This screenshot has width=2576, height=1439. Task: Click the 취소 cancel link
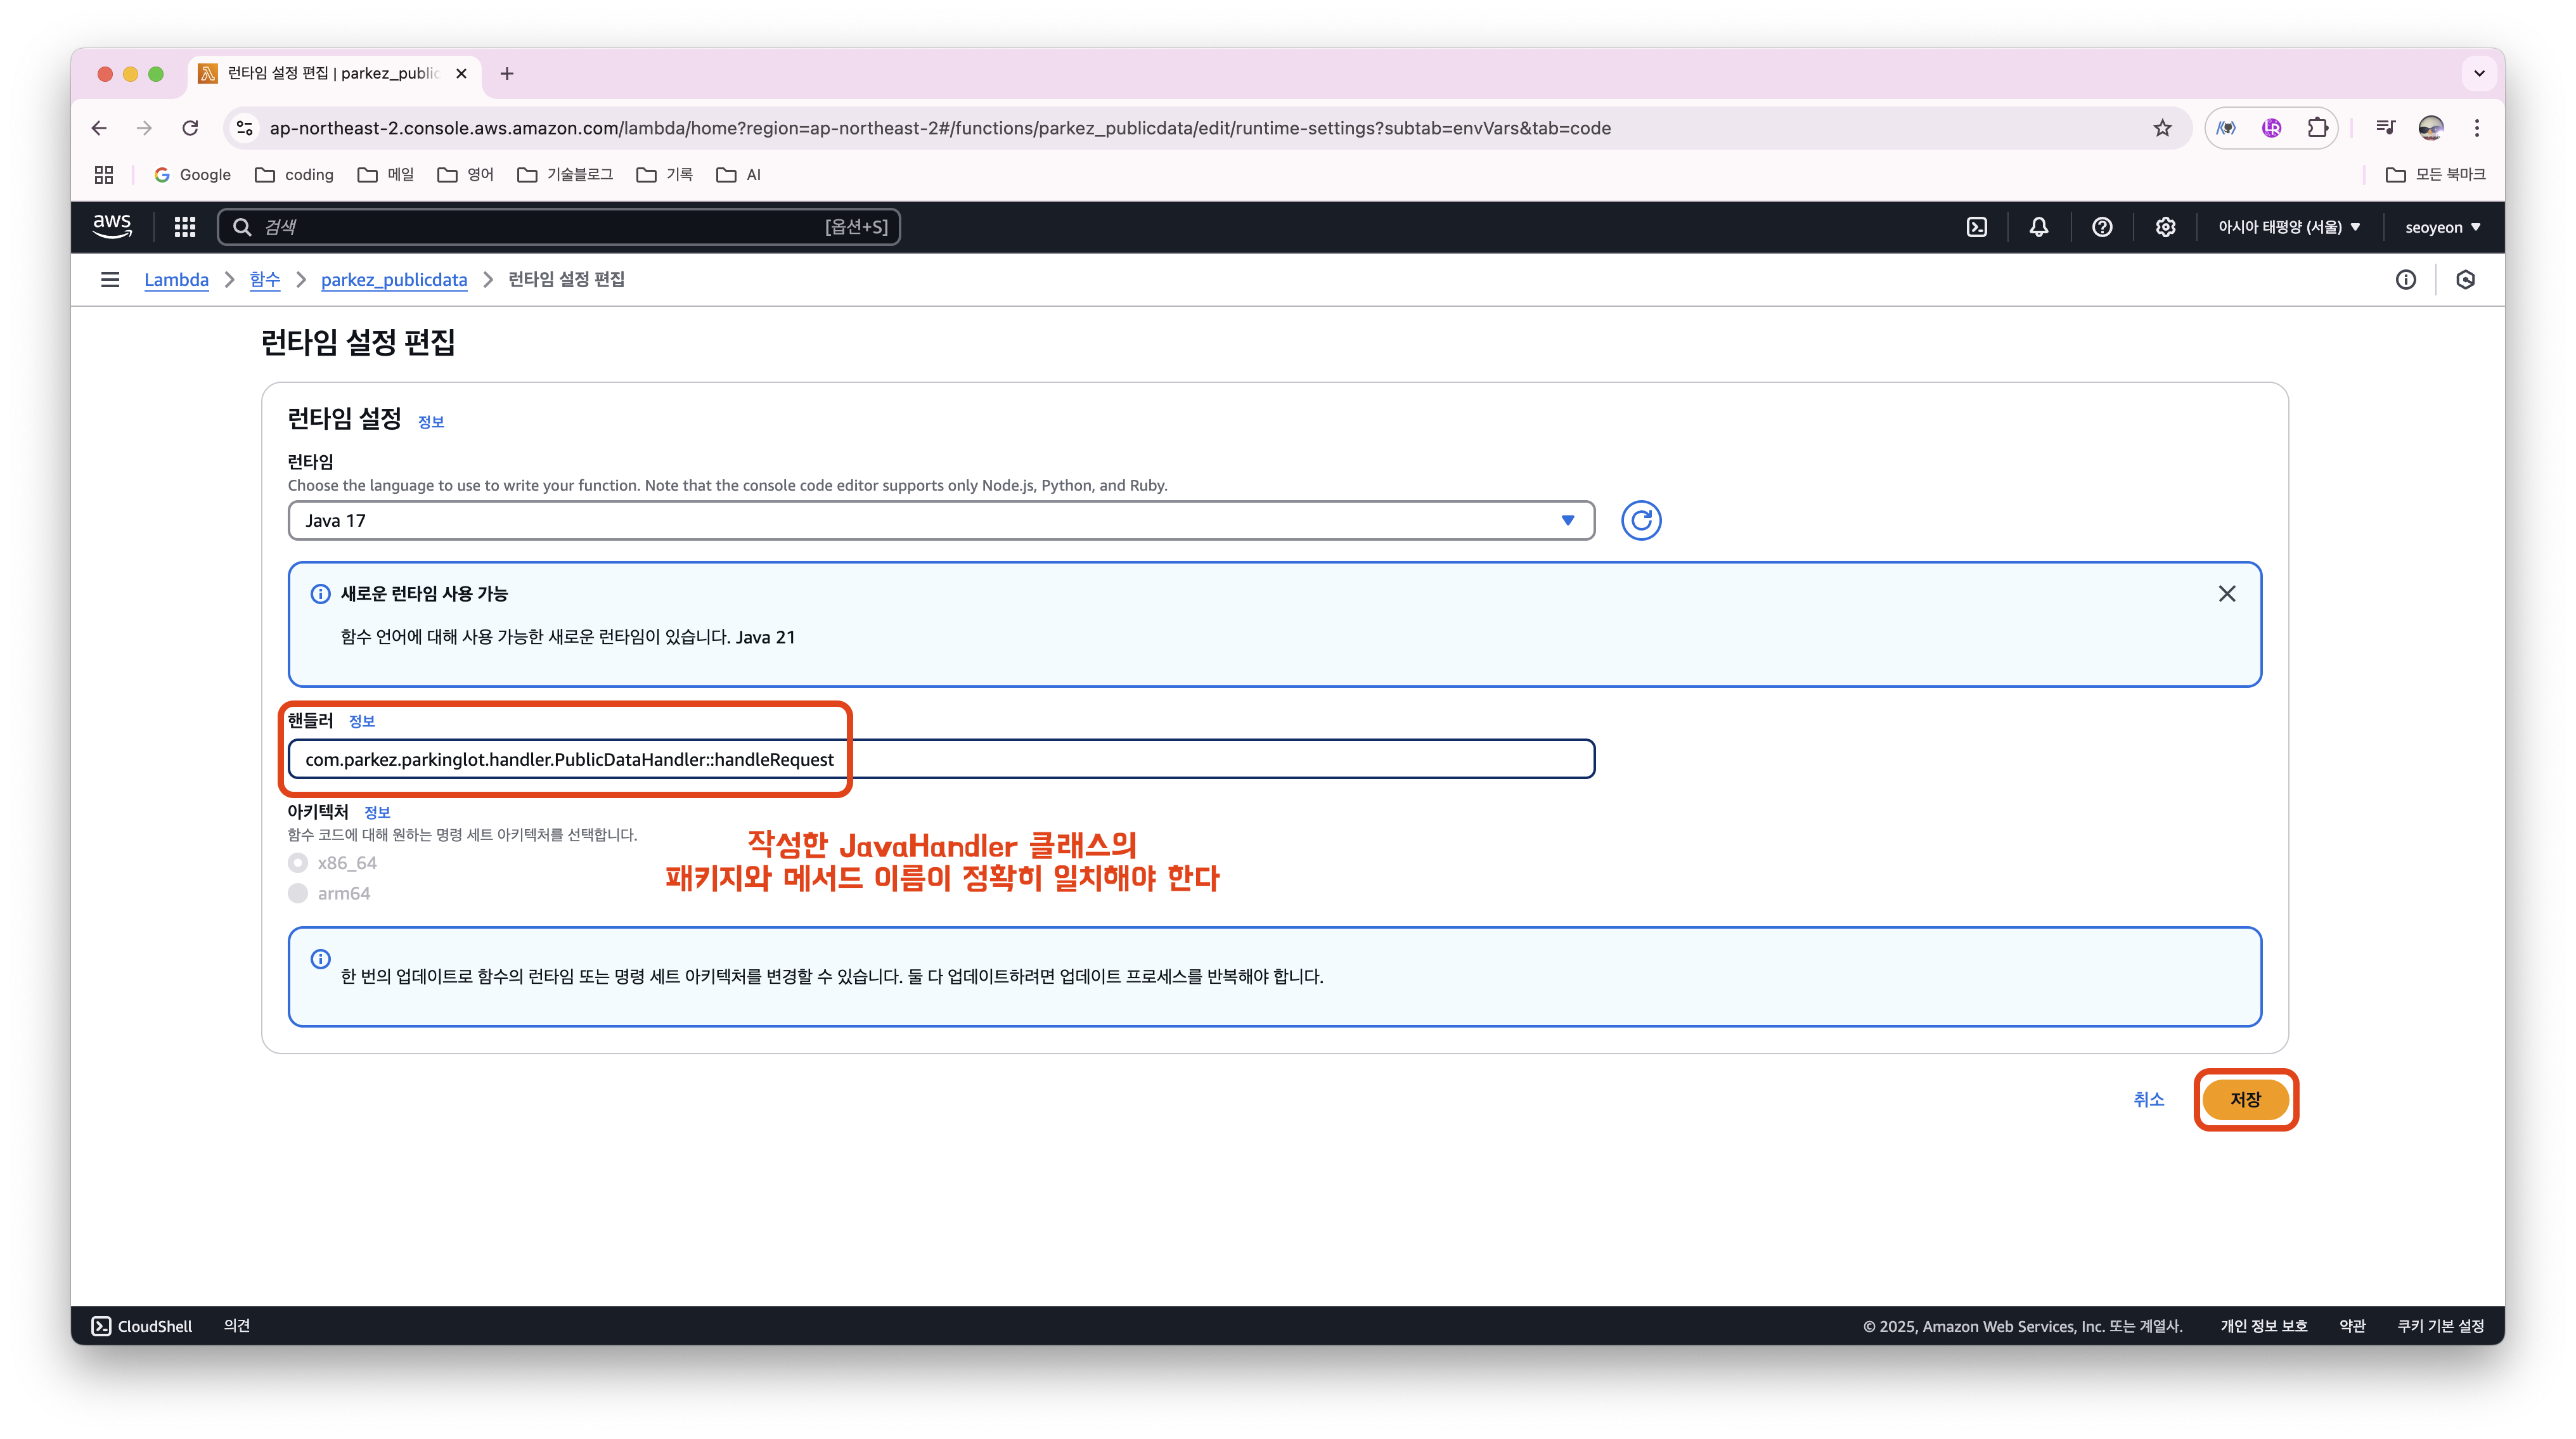[x=2148, y=1099]
